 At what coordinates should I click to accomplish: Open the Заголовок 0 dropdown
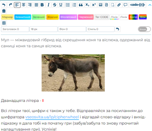click(15, 29)
